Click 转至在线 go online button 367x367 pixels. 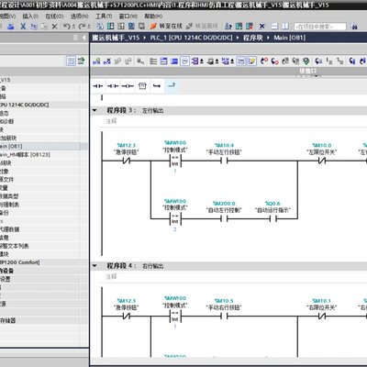166,27
